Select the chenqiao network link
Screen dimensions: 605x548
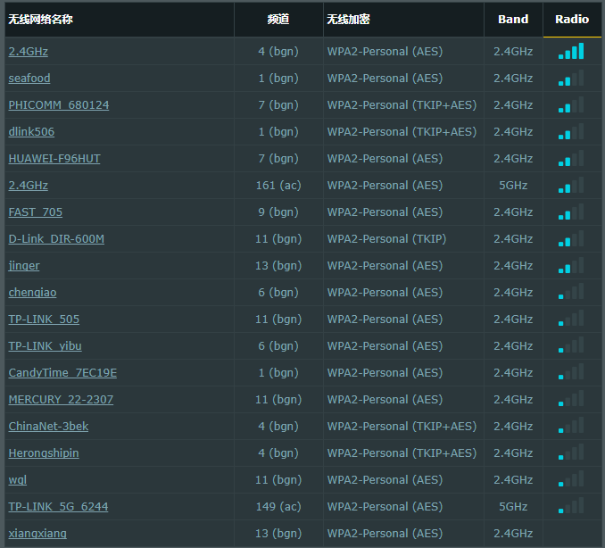33,293
